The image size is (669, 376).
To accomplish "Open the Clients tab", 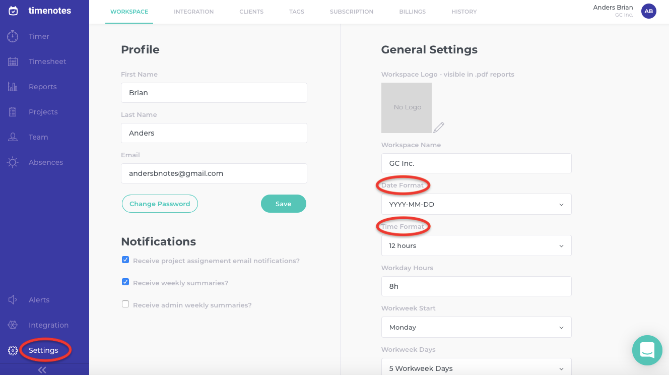I will 251,12.
